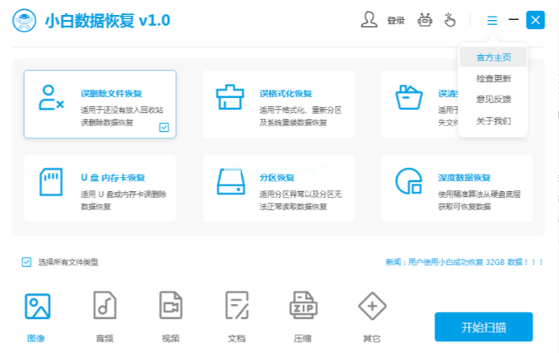The width and height of the screenshot is (559, 353).
Task: Click the user login avatar icon
Action: 370,20
